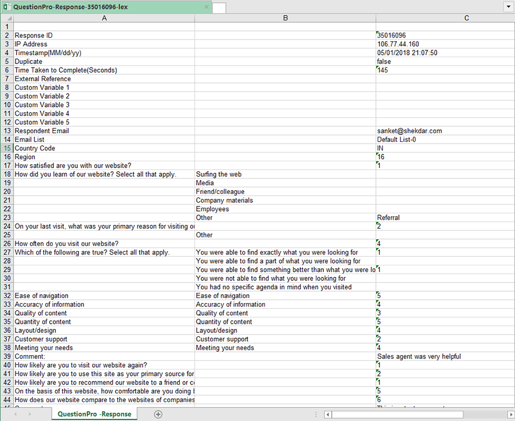Select the cell with value 145

point(445,70)
